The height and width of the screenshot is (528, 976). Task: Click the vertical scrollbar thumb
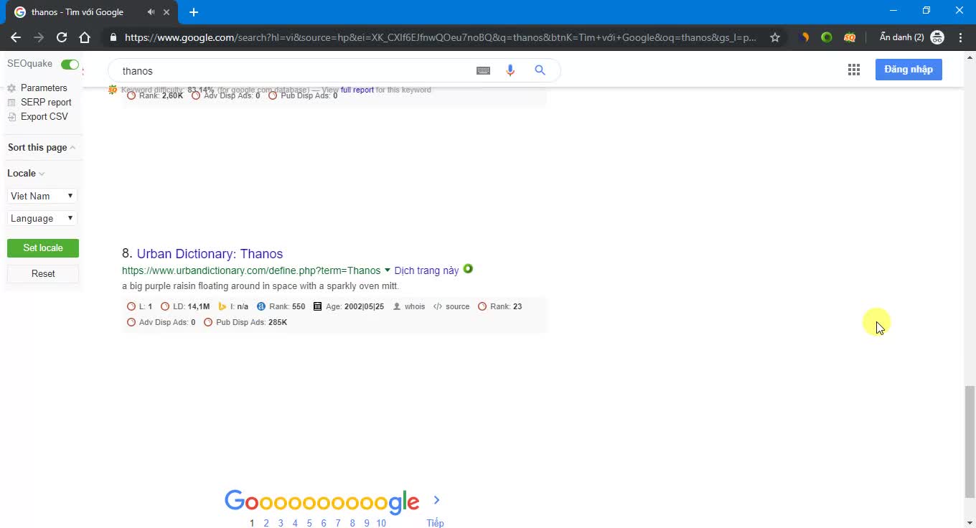(970, 441)
